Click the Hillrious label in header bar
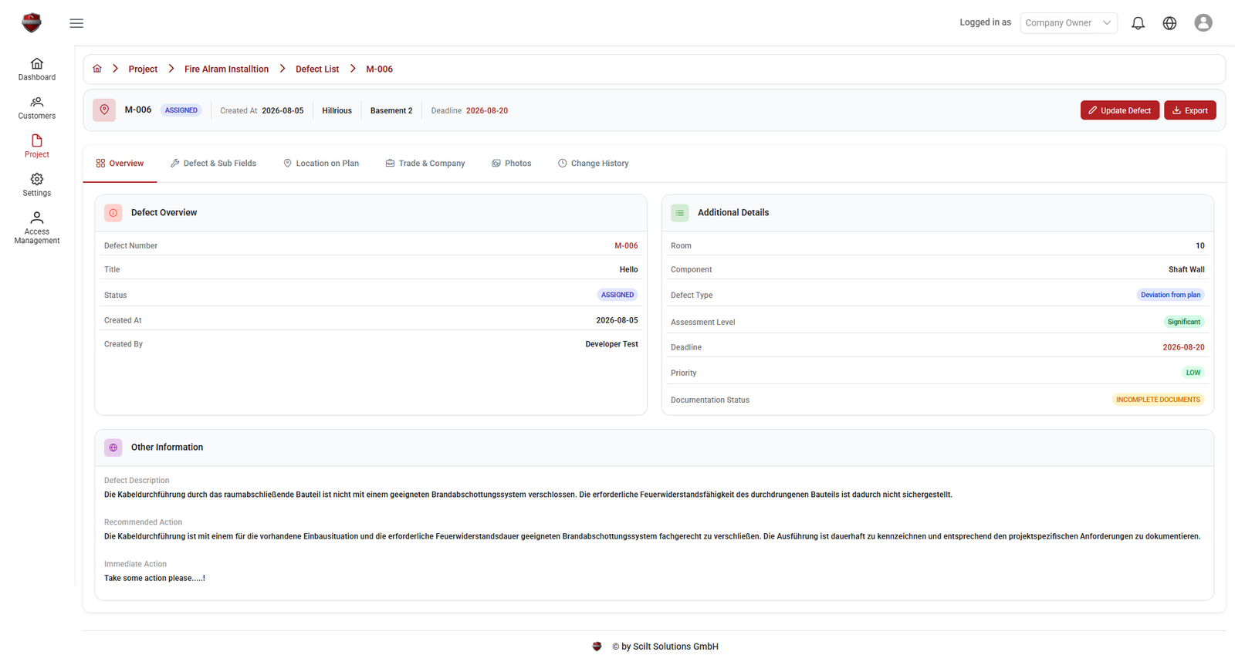This screenshot has height=662, width=1235. coord(337,111)
